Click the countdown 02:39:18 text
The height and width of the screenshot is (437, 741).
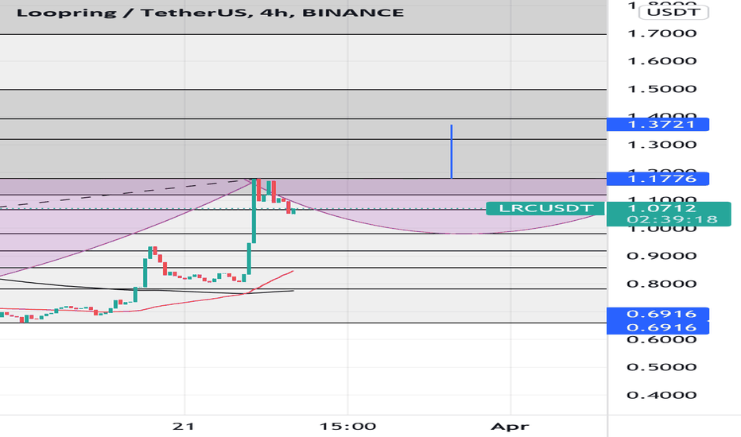tap(672, 219)
